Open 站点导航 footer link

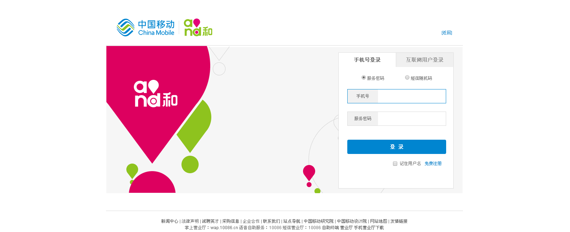292,221
